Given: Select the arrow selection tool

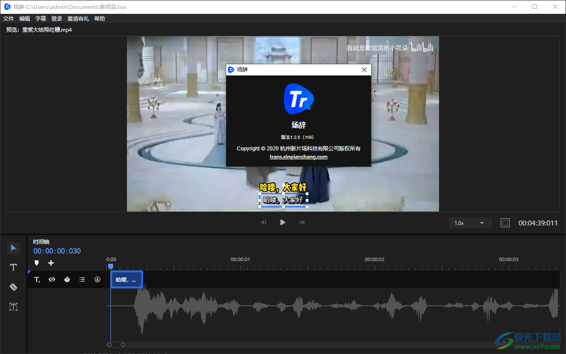Looking at the screenshot, I should pos(13,248).
